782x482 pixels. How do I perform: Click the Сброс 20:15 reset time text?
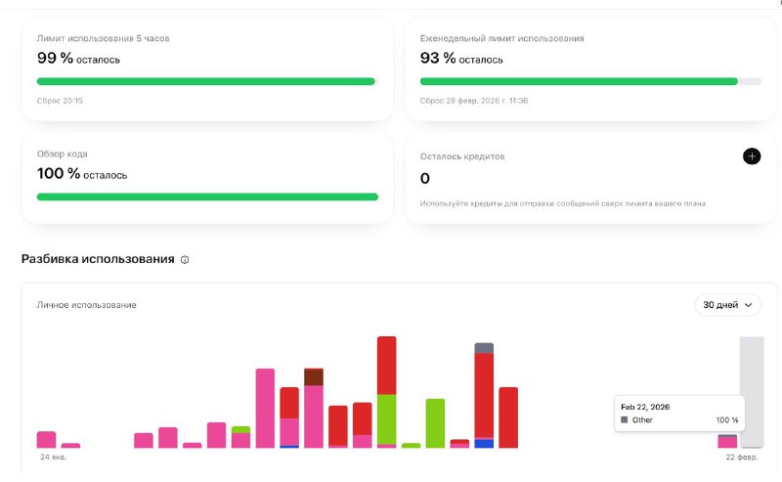60,101
